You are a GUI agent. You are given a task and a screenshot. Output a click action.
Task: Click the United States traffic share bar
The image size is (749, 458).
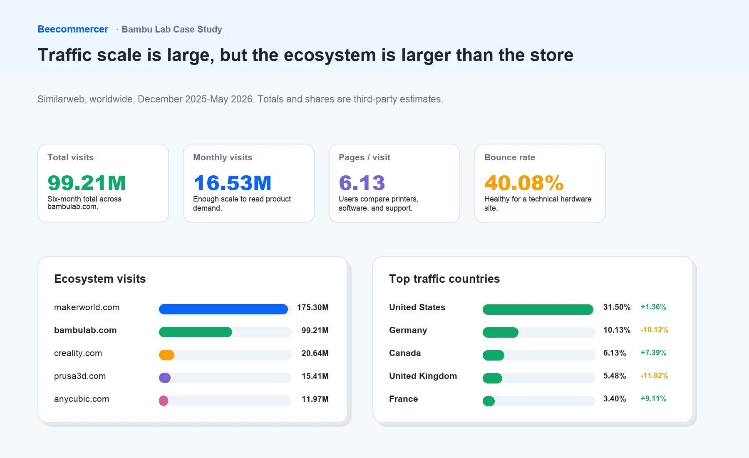[538, 309]
